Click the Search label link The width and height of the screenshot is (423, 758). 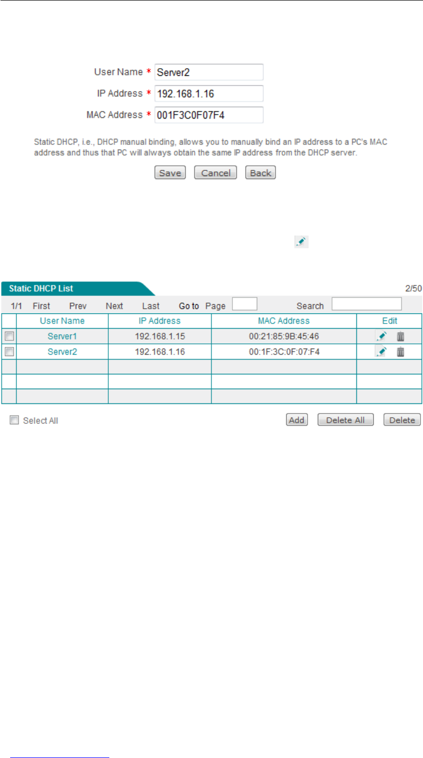[310, 306]
